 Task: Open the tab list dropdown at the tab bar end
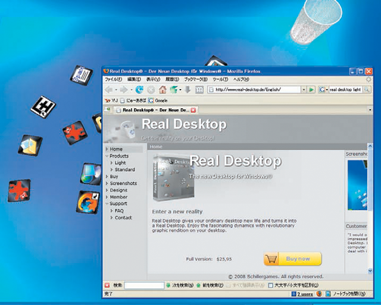point(370,110)
